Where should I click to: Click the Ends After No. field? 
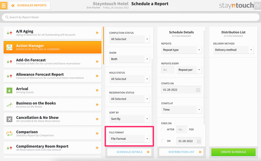(182, 129)
